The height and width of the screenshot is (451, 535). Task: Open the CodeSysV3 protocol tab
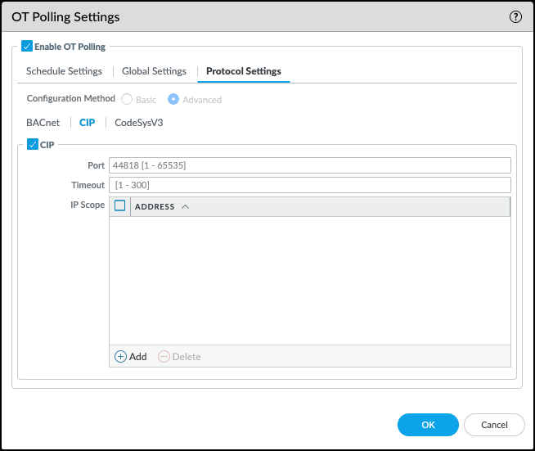(x=139, y=123)
